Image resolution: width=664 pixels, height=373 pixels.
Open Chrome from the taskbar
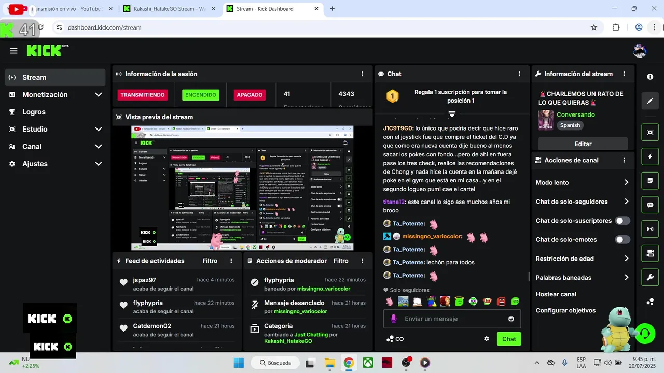[349, 363]
